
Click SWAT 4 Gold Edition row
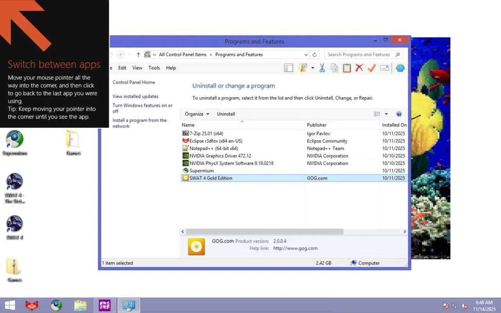[x=294, y=178]
